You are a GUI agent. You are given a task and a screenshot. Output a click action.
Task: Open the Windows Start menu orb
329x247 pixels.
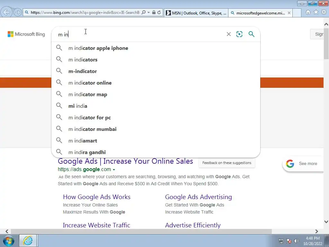pos(9,241)
